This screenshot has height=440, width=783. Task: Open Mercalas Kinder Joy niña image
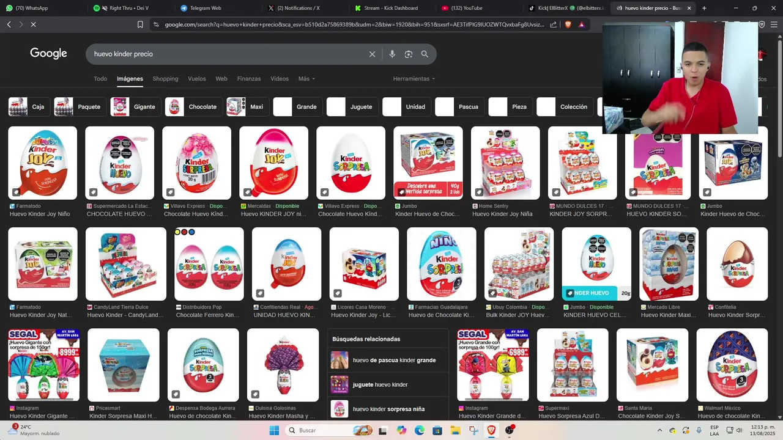click(274, 163)
